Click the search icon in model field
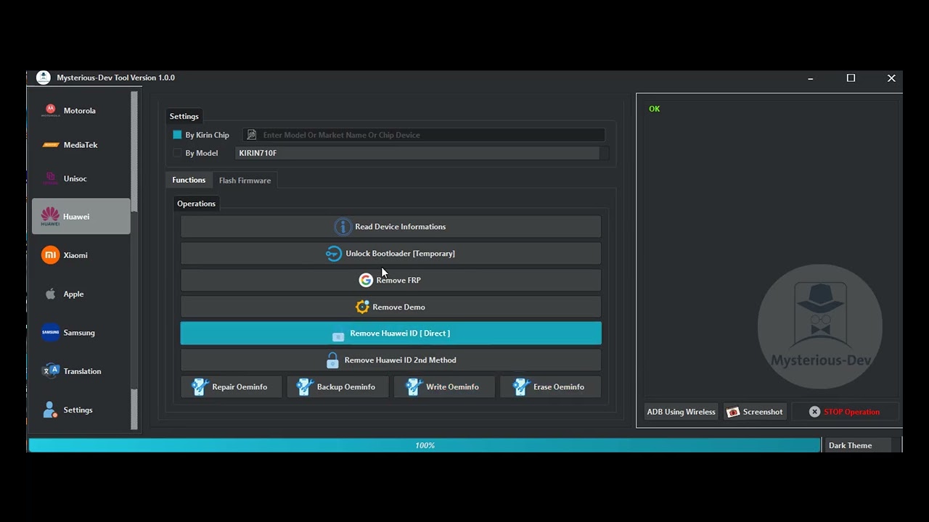929x522 pixels. [252, 135]
